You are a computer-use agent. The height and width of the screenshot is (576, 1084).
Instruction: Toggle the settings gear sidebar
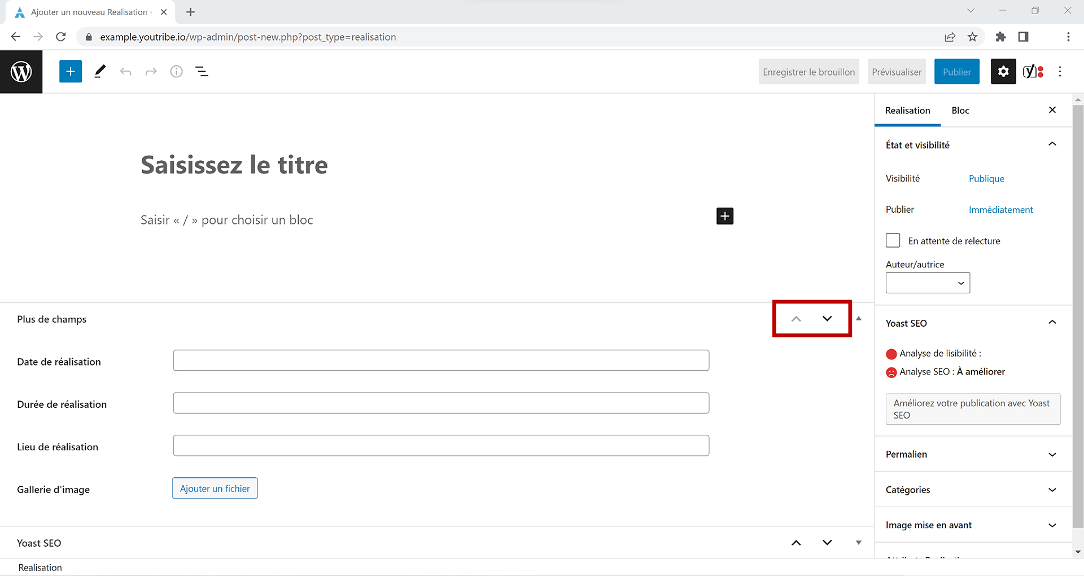pos(1003,72)
